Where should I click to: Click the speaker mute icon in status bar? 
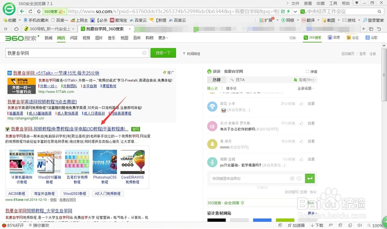coord(360,225)
